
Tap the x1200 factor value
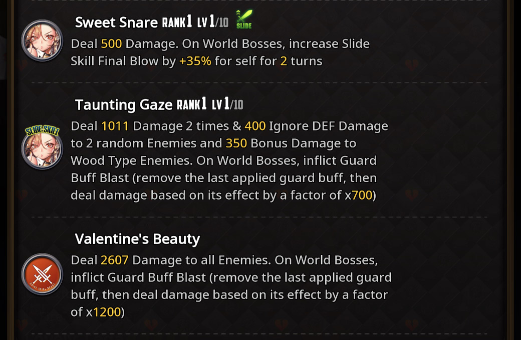click(x=107, y=312)
